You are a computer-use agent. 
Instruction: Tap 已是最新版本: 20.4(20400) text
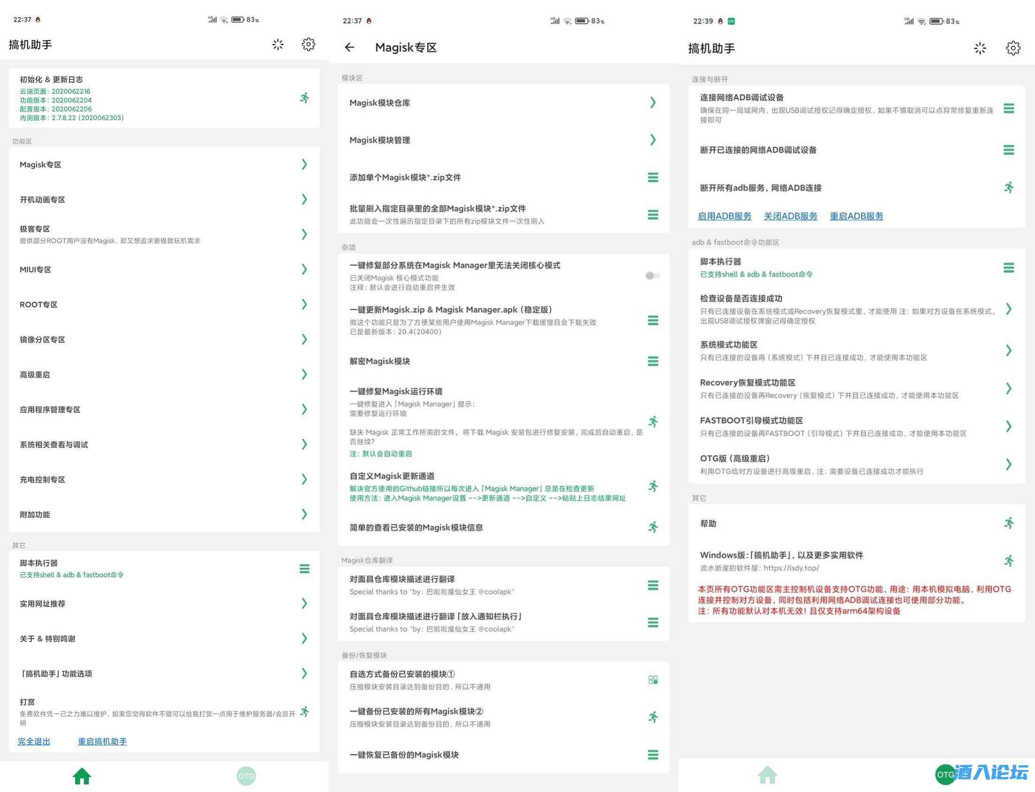click(395, 331)
